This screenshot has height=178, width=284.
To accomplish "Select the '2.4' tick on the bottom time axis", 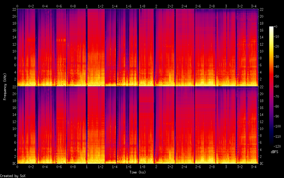I will 184,167.
